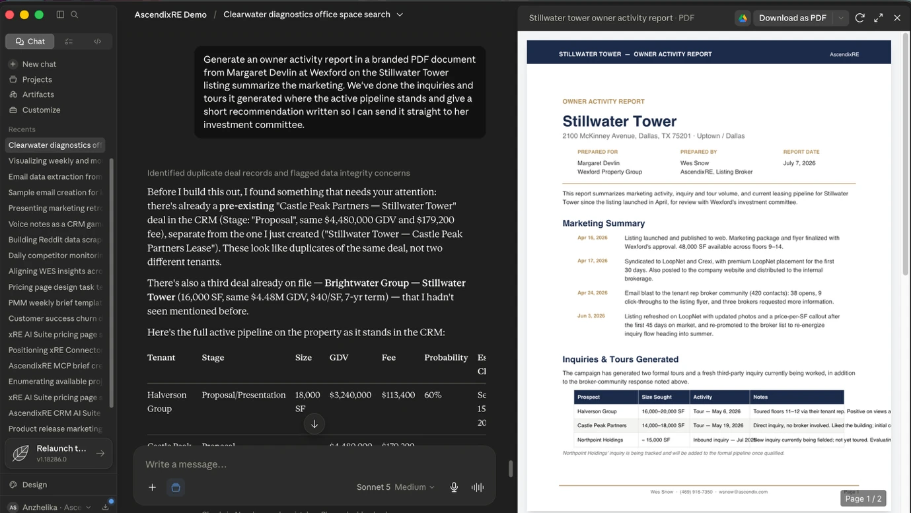
Task: Open Projects in the sidebar
Action: [x=37, y=79]
